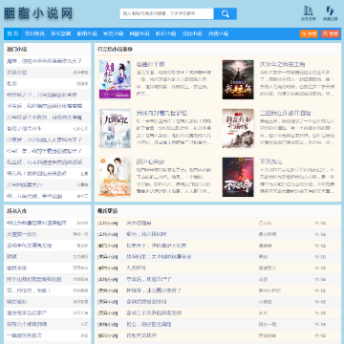This screenshot has height=344, width=344.
Task: Open the 庆余年之我是主角 title link
Action: 283,64
